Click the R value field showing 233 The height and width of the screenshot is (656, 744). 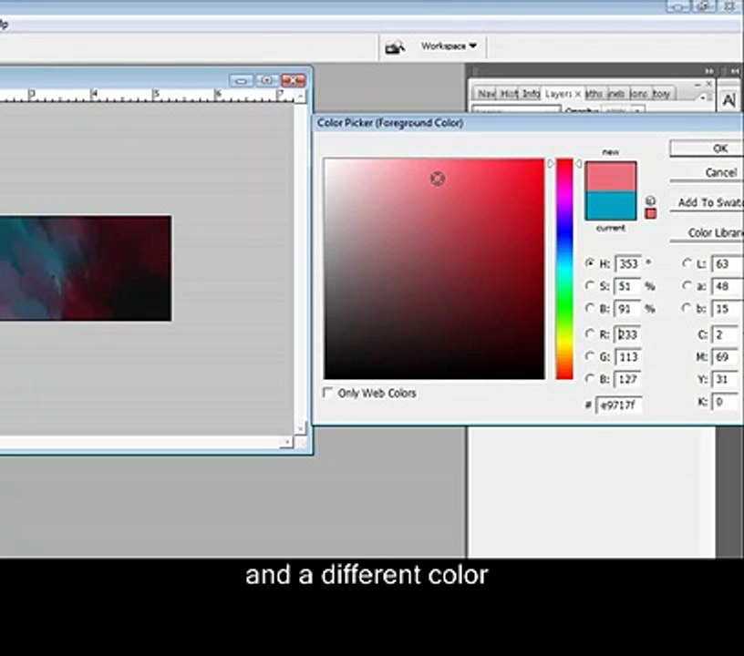coord(627,334)
